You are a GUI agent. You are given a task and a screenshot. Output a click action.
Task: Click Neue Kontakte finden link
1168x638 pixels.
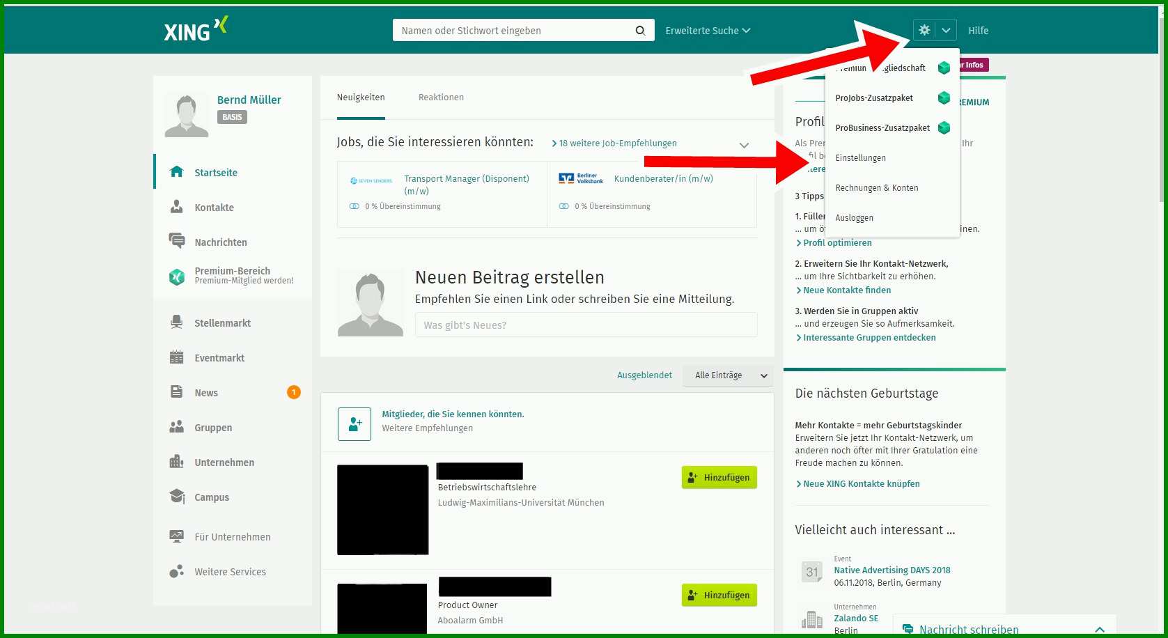pos(843,290)
